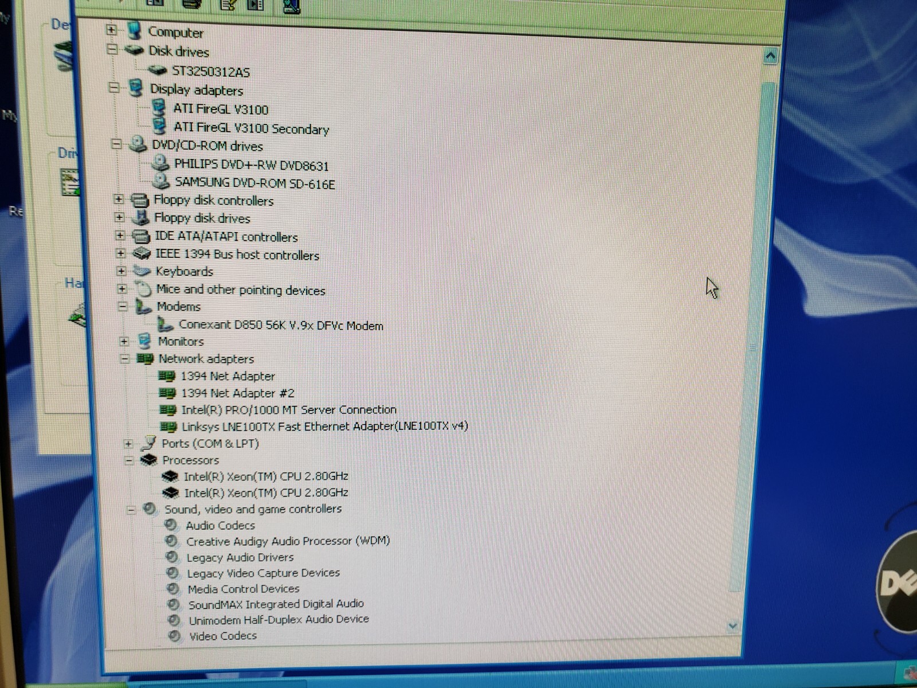This screenshot has width=917, height=688.
Task: Expand the Floppy disk drives node
Action: coord(119,217)
